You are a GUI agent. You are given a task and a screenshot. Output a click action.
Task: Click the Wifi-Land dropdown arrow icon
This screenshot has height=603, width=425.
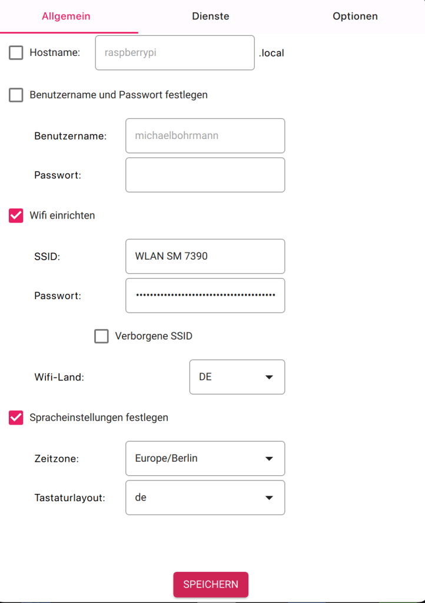coord(269,377)
